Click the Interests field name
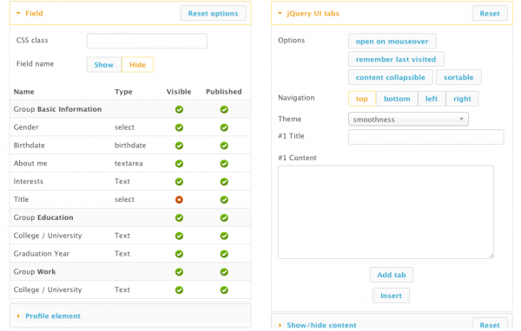 [29, 181]
